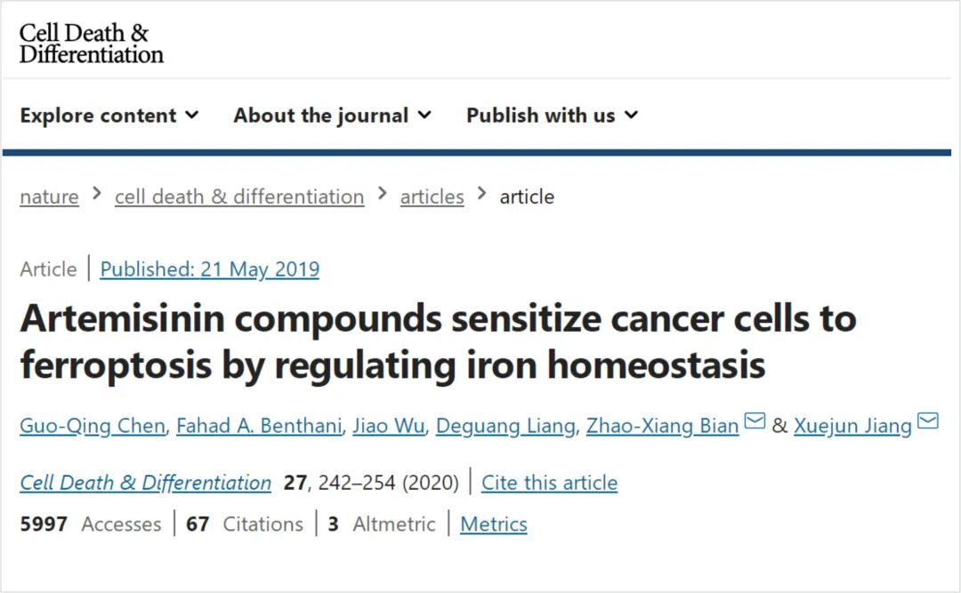Open the italic Cell Death & Differentiation journal link
This screenshot has height=593, width=961.
tap(145, 483)
